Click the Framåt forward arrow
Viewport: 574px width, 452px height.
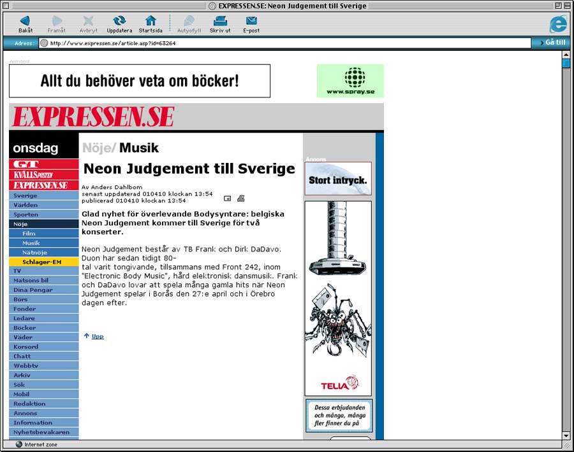coord(56,24)
